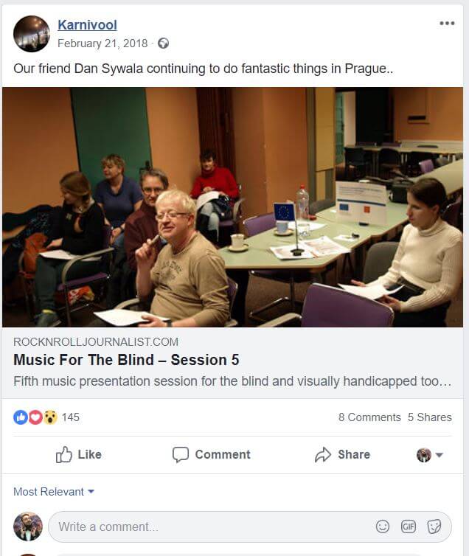This screenshot has width=469, height=556.
Task: Share the post using Share button
Action: point(342,454)
